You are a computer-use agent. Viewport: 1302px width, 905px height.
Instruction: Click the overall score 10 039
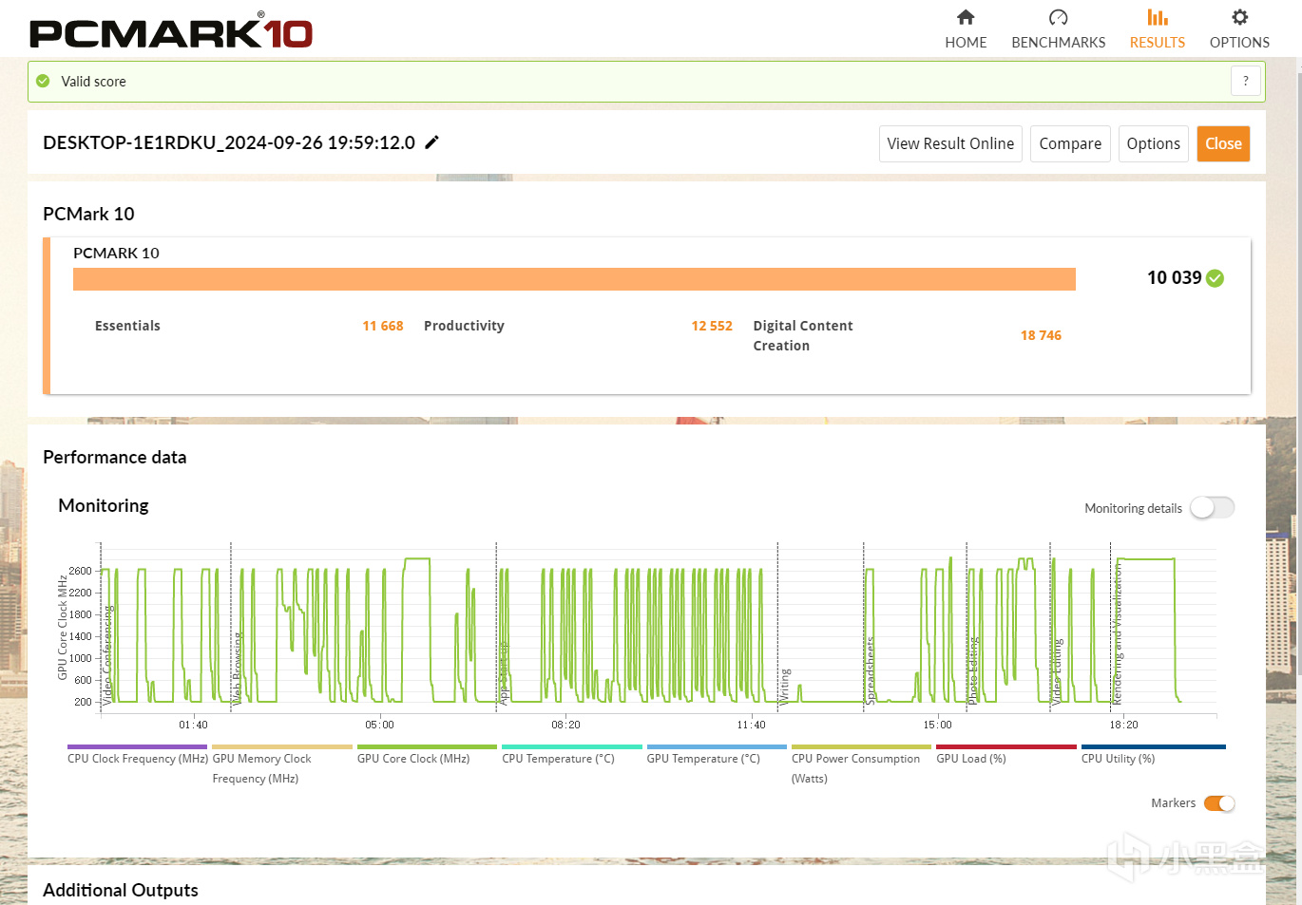(x=1174, y=277)
